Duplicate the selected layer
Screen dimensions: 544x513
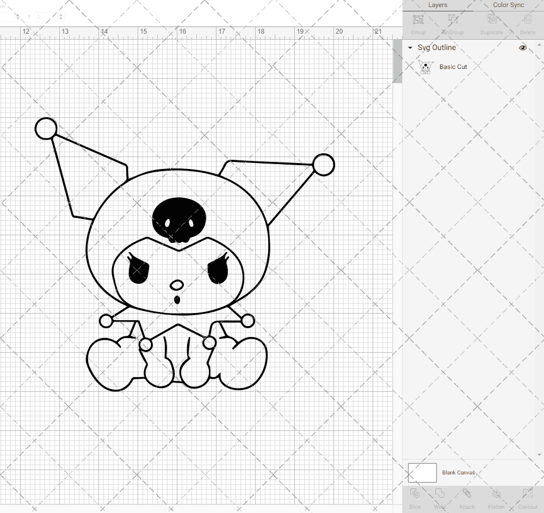point(491,23)
